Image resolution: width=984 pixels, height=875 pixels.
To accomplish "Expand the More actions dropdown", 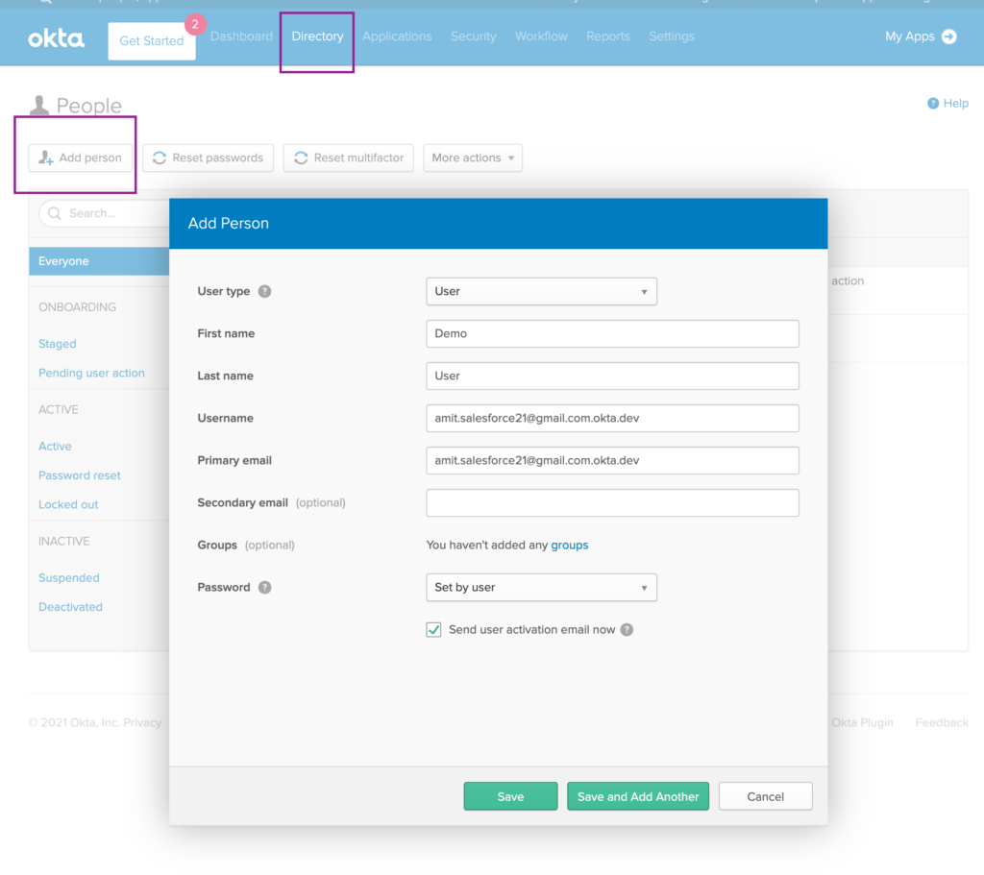I will coord(472,158).
